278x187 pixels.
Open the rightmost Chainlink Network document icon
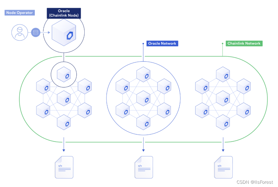223,167
